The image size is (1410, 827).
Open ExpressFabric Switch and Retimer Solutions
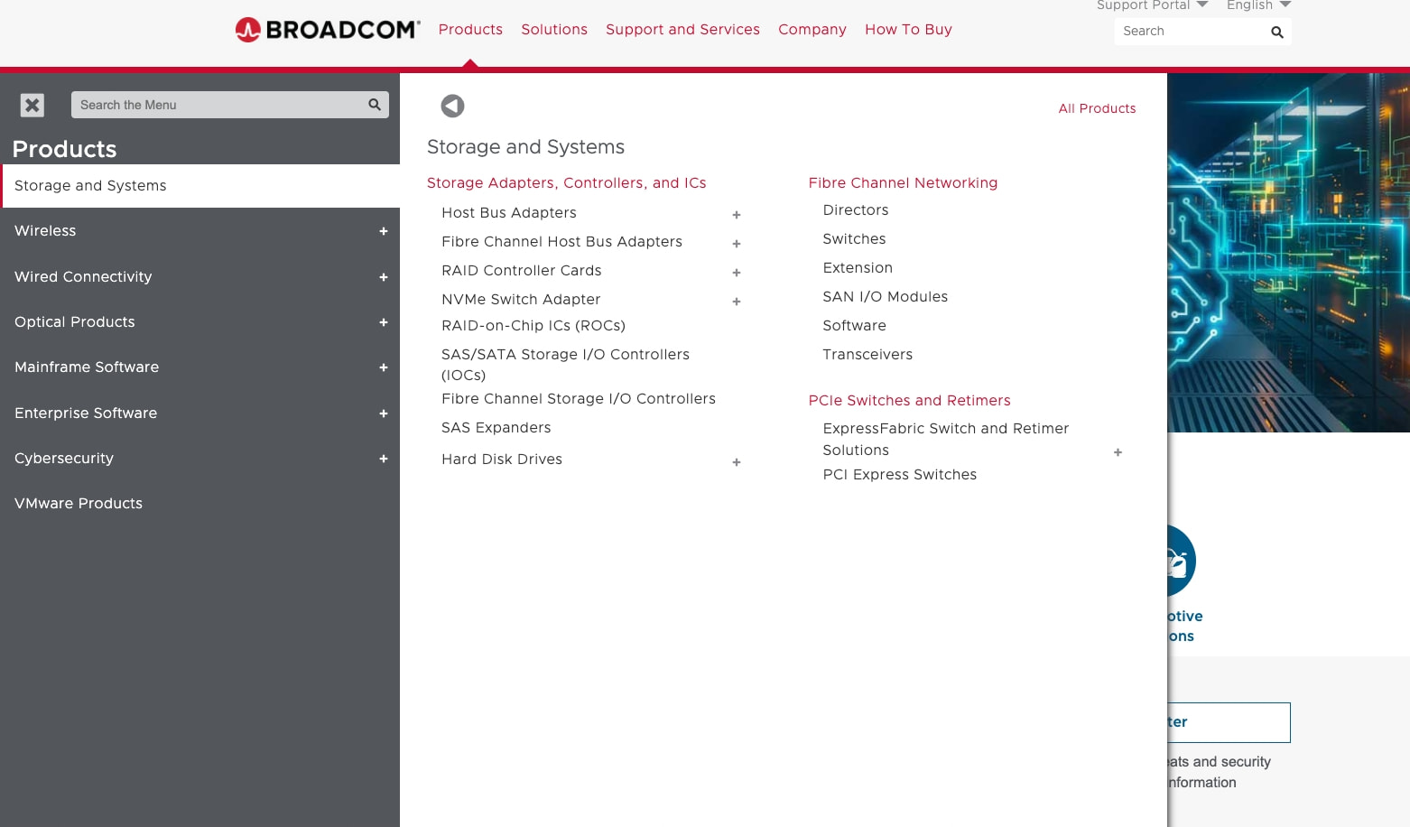pyautogui.click(x=946, y=440)
